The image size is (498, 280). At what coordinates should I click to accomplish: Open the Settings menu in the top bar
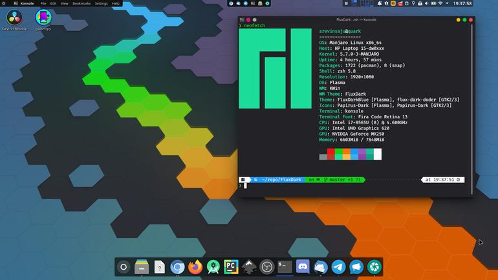pyautogui.click(x=101, y=3)
